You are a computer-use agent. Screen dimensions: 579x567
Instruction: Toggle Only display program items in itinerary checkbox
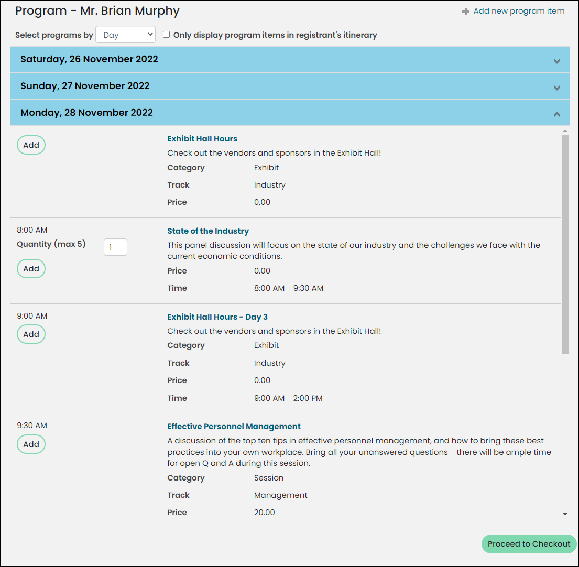[167, 35]
